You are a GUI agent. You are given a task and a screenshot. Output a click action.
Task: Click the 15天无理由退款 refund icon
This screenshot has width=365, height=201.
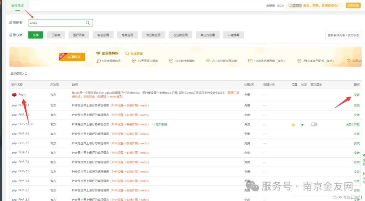tap(134, 61)
